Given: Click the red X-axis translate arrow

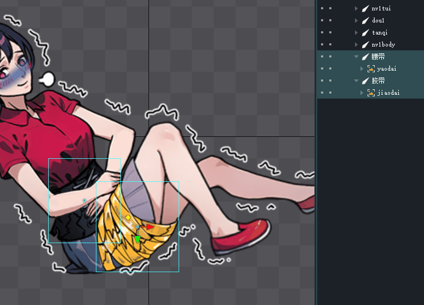Looking at the screenshot, I should 150,226.
